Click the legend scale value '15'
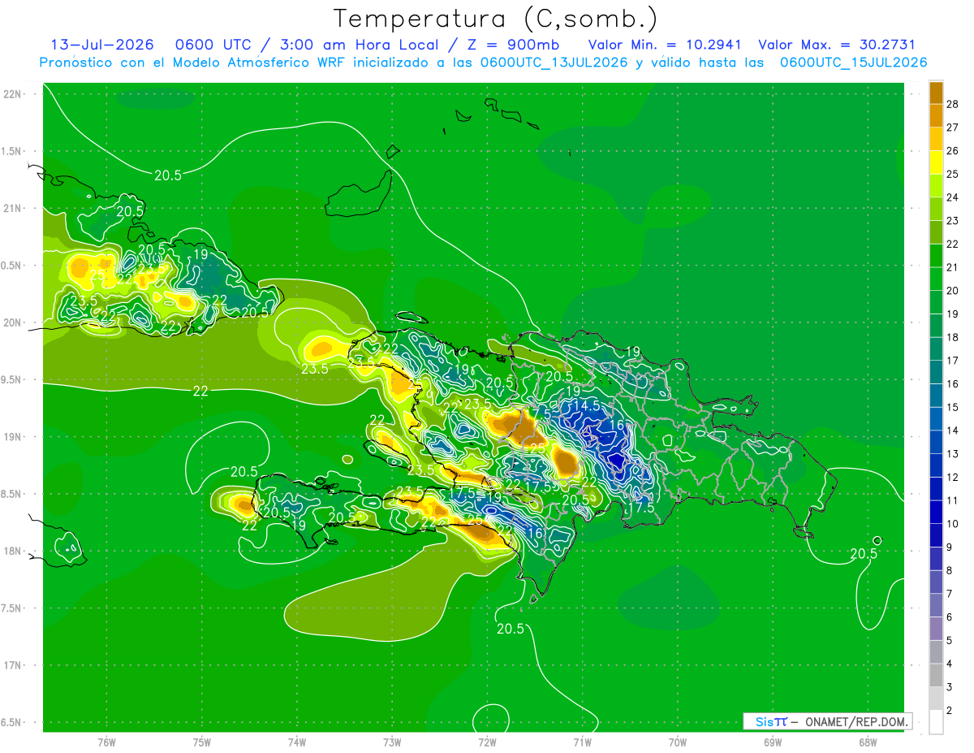This screenshot has height=753, width=974. click(x=953, y=407)
